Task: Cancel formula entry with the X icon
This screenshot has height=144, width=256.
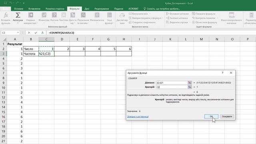Action: 29,33
